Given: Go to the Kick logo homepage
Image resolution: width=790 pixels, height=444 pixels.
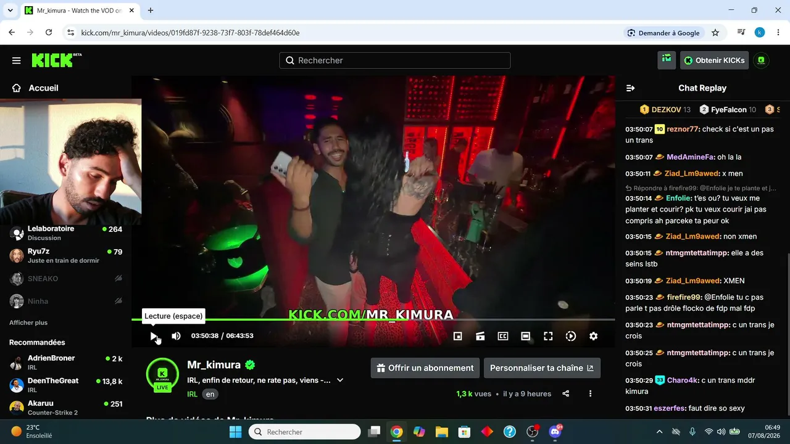Looking at the screenshot, I should click(x=56, y=60).
